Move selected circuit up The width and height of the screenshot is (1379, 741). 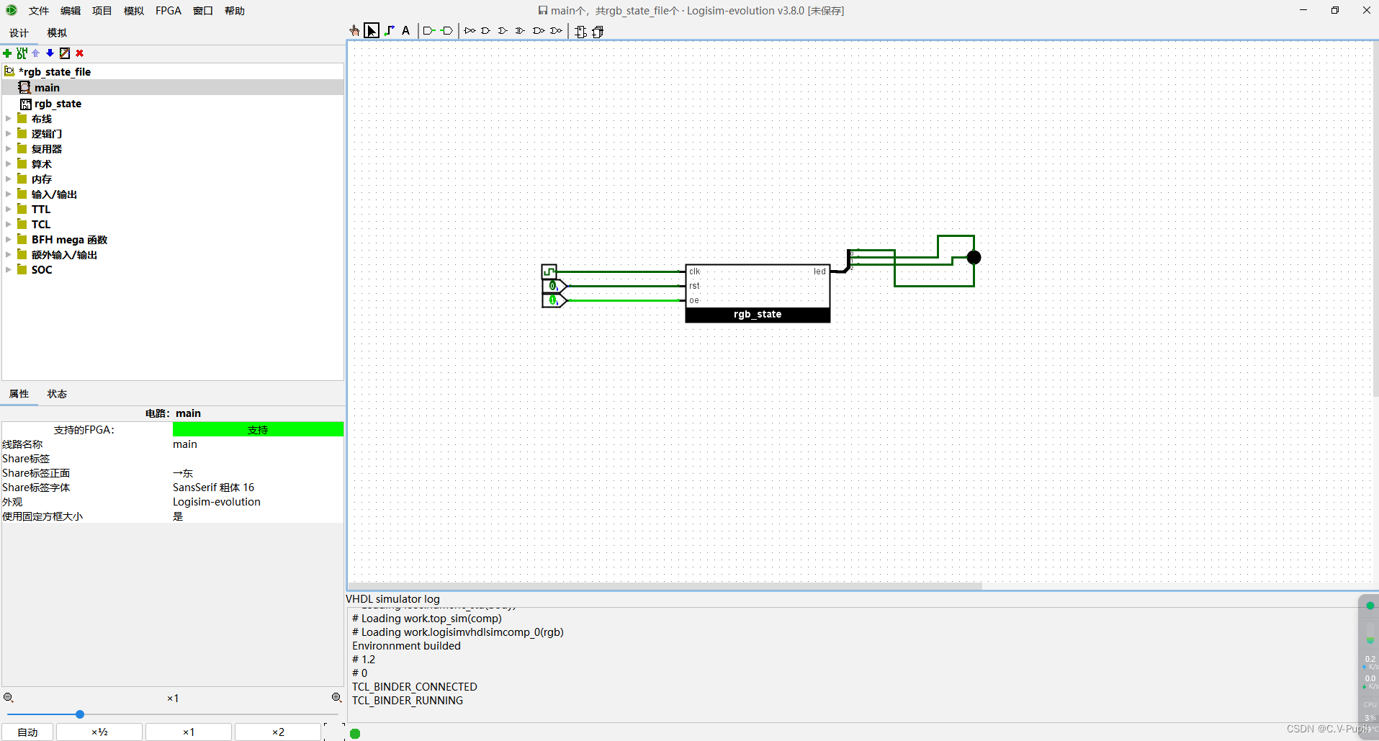36,53
